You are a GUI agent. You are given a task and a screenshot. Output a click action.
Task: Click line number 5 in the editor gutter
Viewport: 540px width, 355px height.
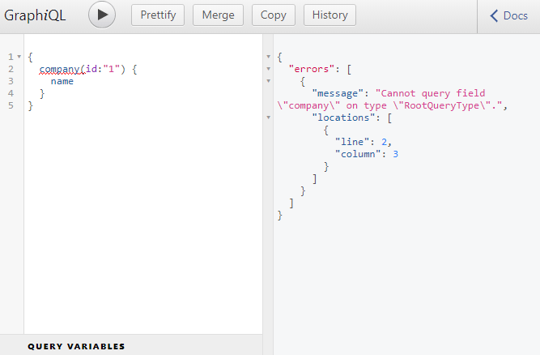pyautogui.click(x=11, y=106)
